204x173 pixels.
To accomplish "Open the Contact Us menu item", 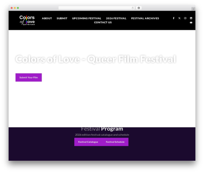I will (103, 22).
